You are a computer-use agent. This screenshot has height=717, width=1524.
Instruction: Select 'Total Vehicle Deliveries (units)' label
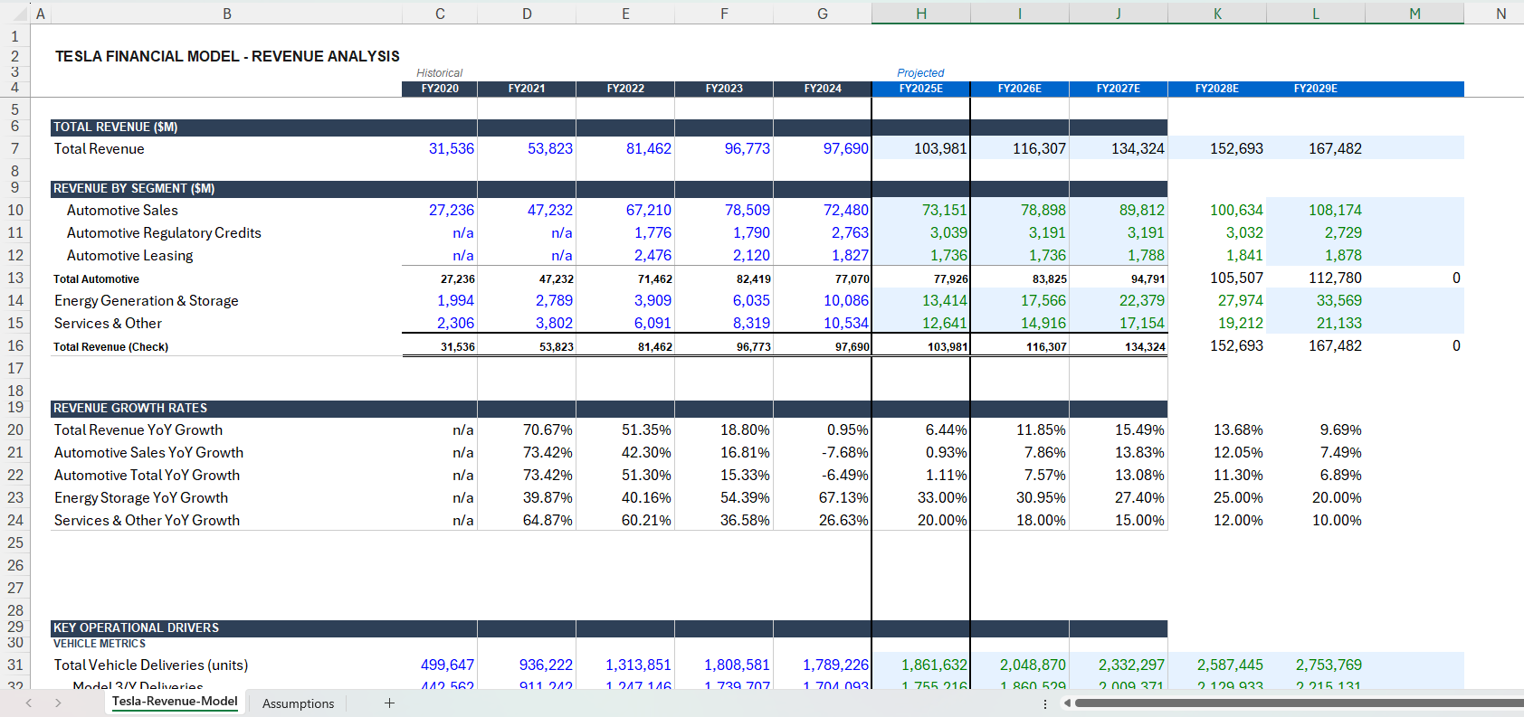(150, 665)
